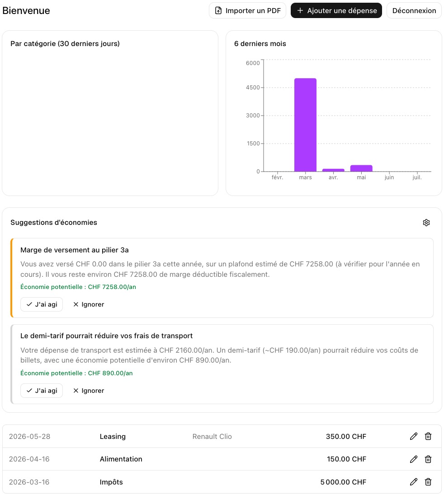Click the Renault Clio description
Image resolution: width=444 pixels, height=494 pixels.
click(212, 436)
